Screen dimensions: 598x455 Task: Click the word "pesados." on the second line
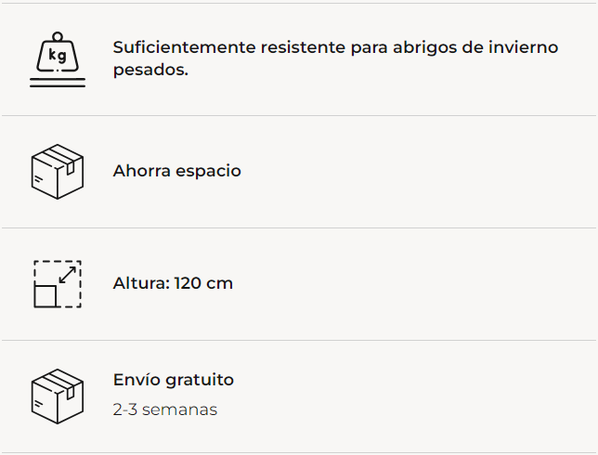tap(150, 70)
